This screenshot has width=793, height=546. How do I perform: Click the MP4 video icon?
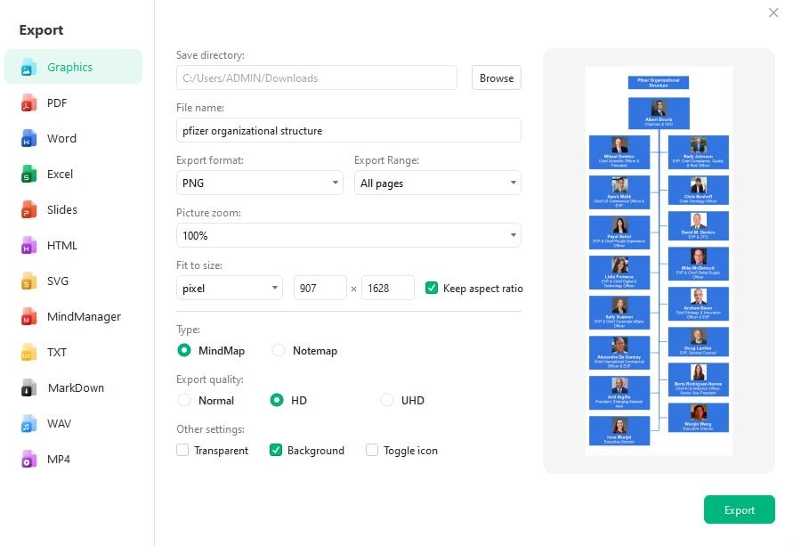[28, 460]
